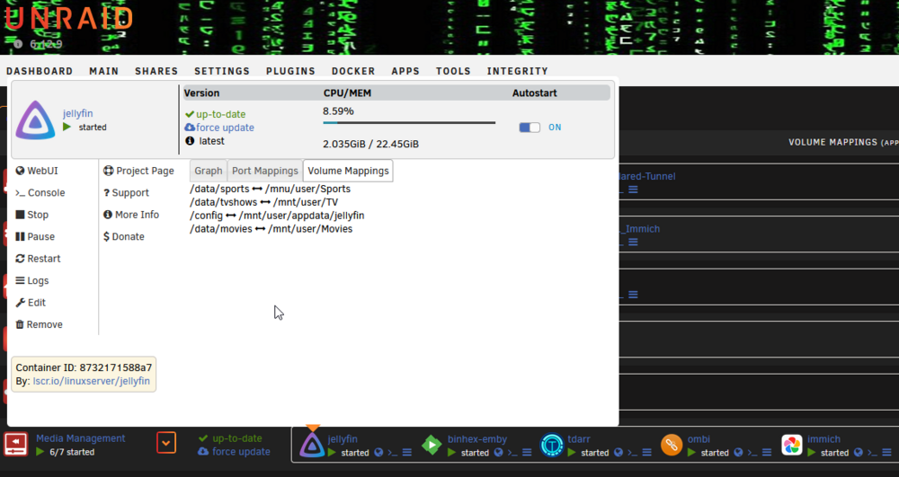Open logs icon under the _Immich row
The image size is (899, 477).
click(x=633, y=242)
